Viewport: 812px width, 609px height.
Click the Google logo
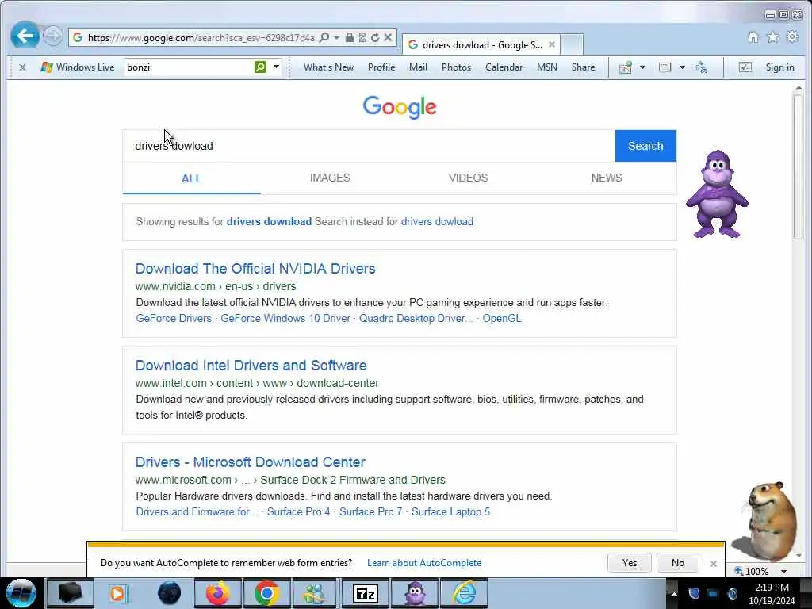[400, 107]
